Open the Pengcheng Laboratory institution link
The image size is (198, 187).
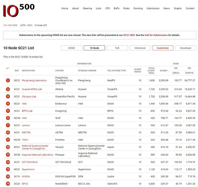(34, 80)
